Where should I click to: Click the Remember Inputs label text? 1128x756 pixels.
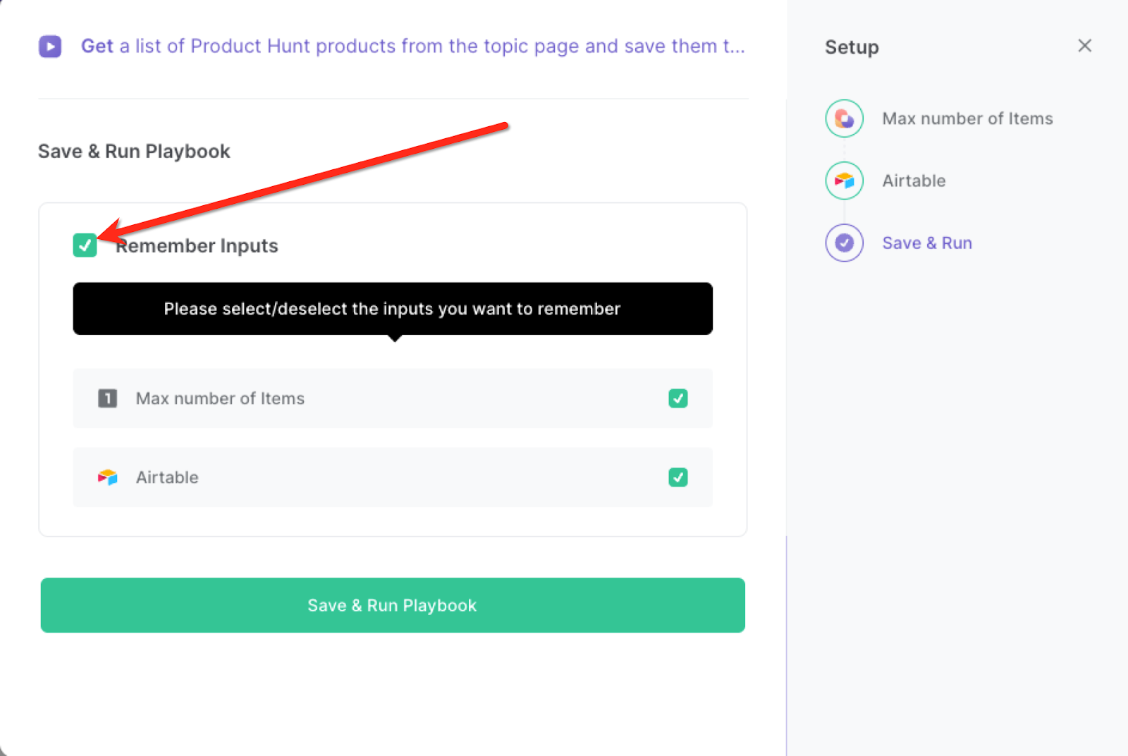(197, 245)
